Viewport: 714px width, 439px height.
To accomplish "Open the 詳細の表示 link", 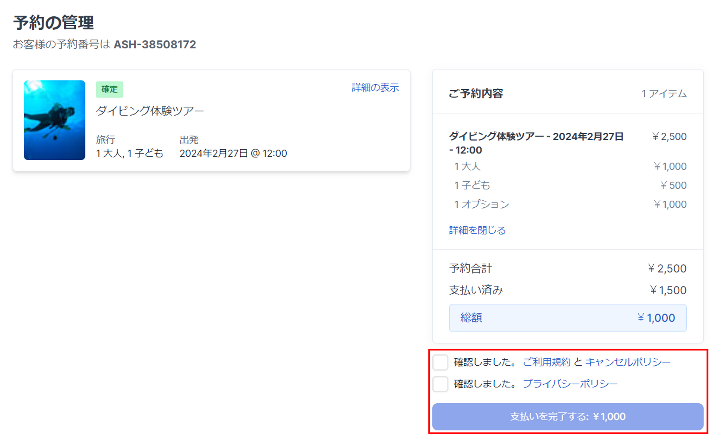I will tap(375, 88).
